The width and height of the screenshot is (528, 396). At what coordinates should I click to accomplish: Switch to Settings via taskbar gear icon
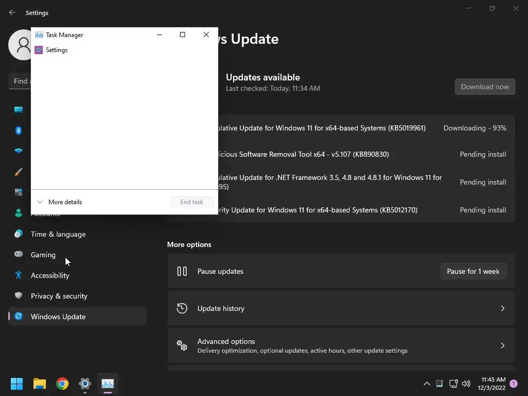tap(85, 384)
